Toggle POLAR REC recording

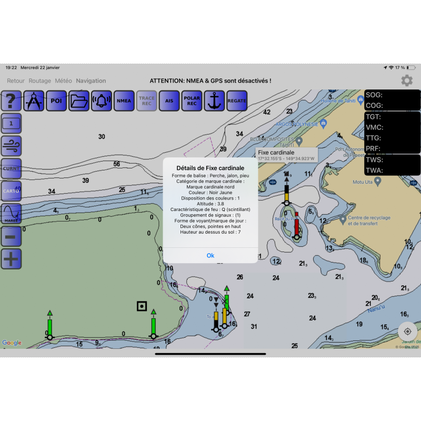pos(192,101)
